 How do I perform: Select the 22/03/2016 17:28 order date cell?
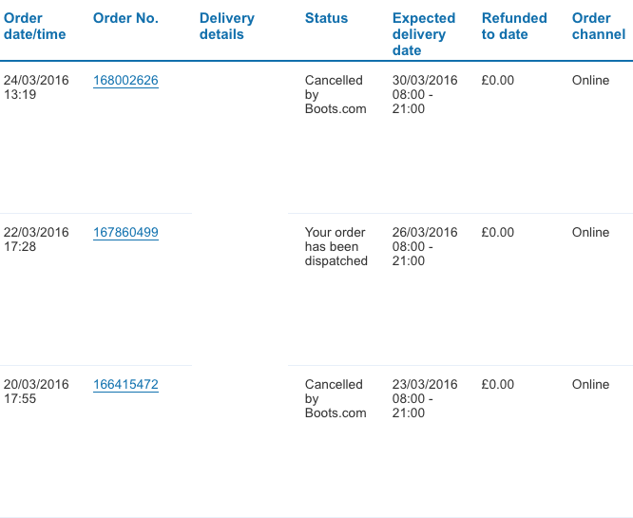click(x=36, y=240)
